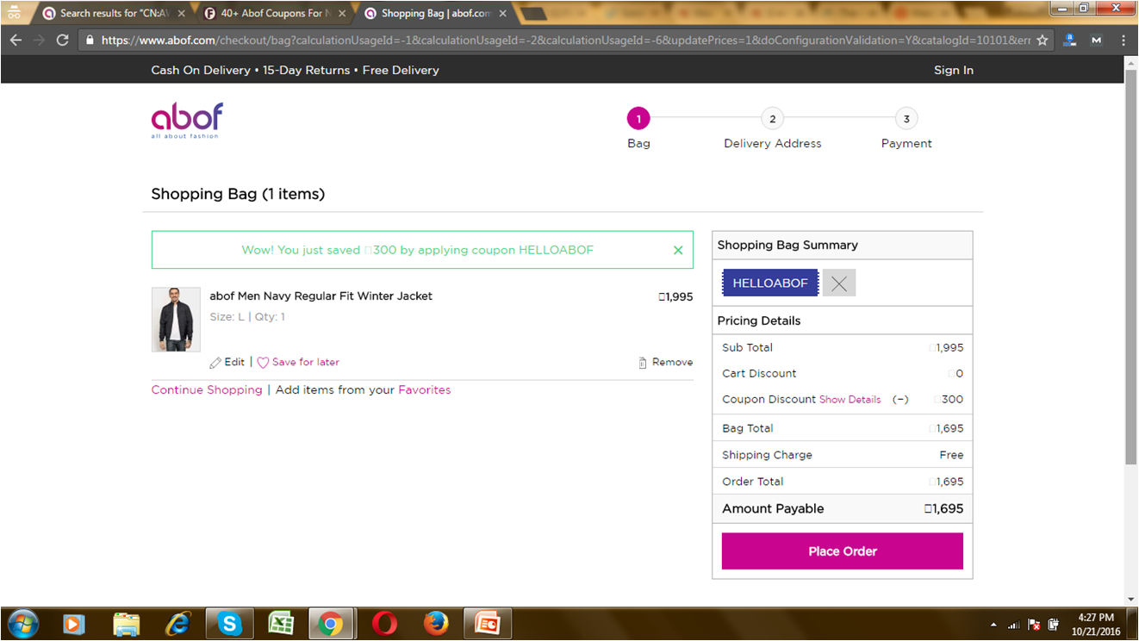This screenshot has width=1139, height=641.
Task: Switch to the Search results tab
Action: (x=112, y=14)
